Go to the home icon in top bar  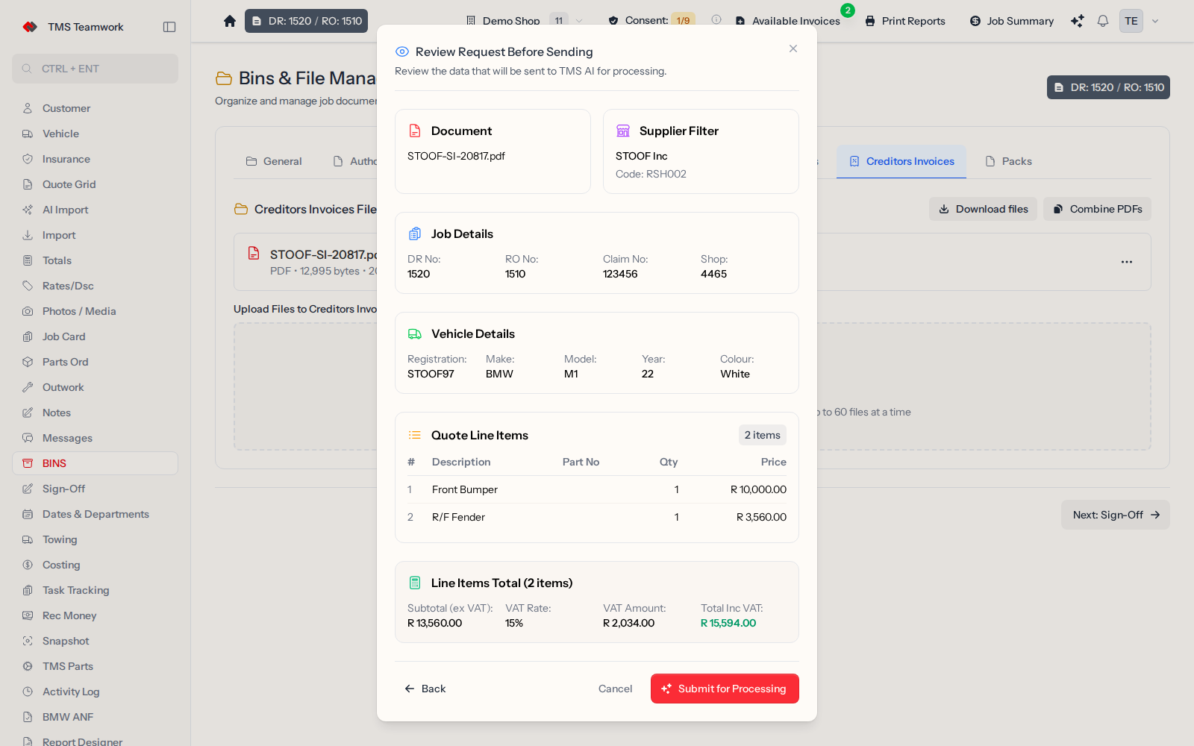click(230, 21)
